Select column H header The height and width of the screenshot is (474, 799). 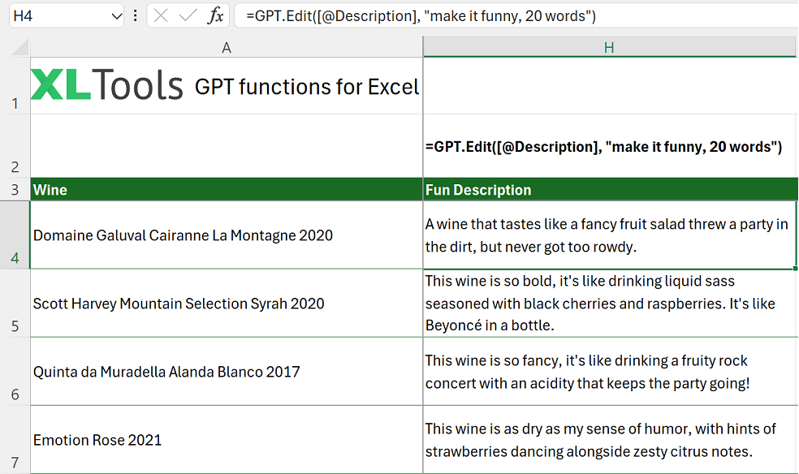609,46
